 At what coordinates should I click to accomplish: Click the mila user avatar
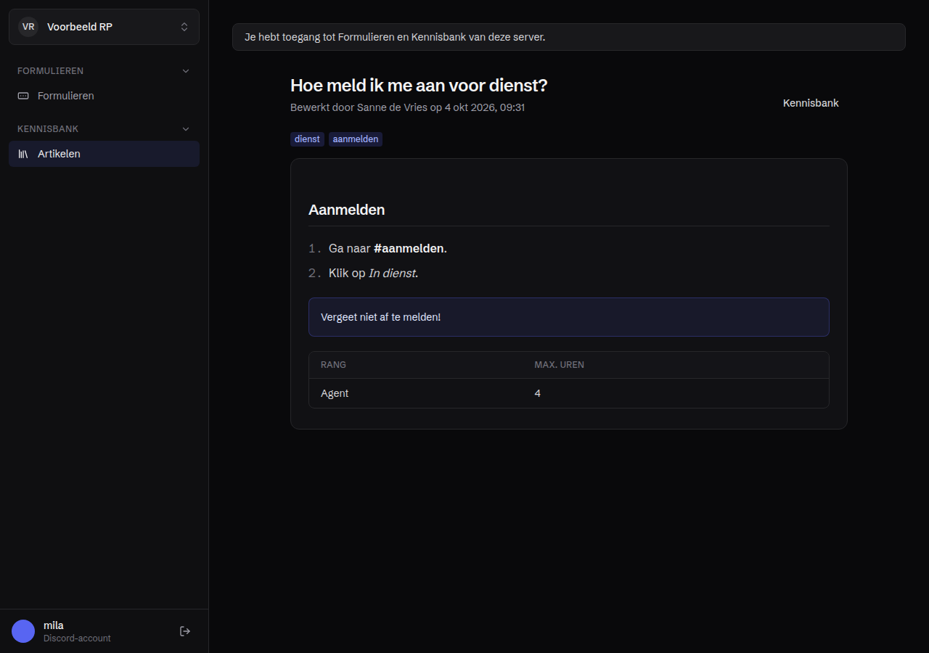[x=23, y=631]
